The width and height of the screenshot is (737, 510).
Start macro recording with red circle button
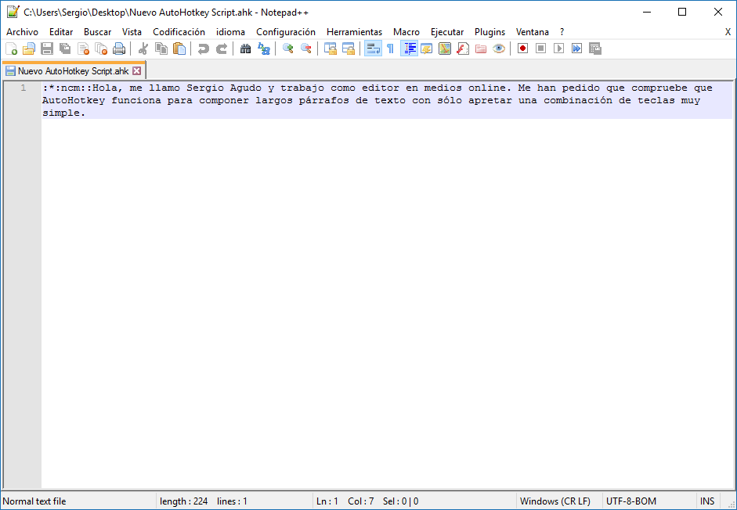point(522,48)
